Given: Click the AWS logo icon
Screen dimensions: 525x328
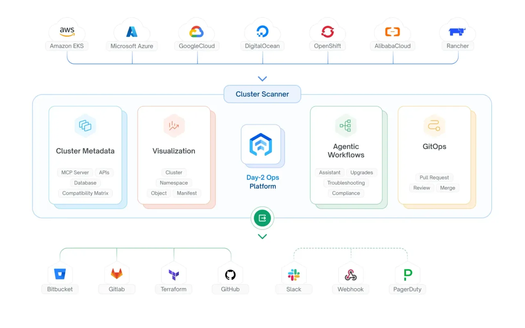Looking at the screenshot, I should (67, 32).
